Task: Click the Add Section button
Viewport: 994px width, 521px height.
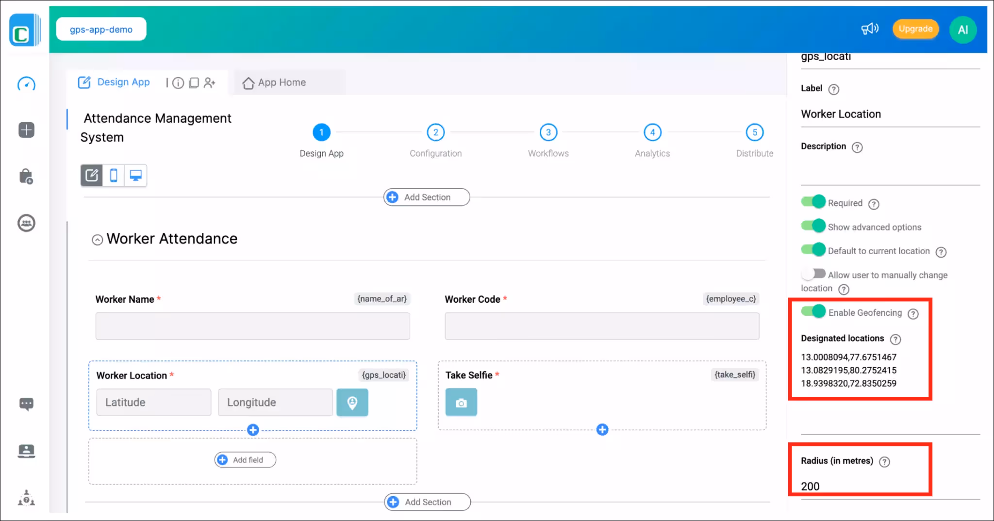Action: (x=426, y=197)
